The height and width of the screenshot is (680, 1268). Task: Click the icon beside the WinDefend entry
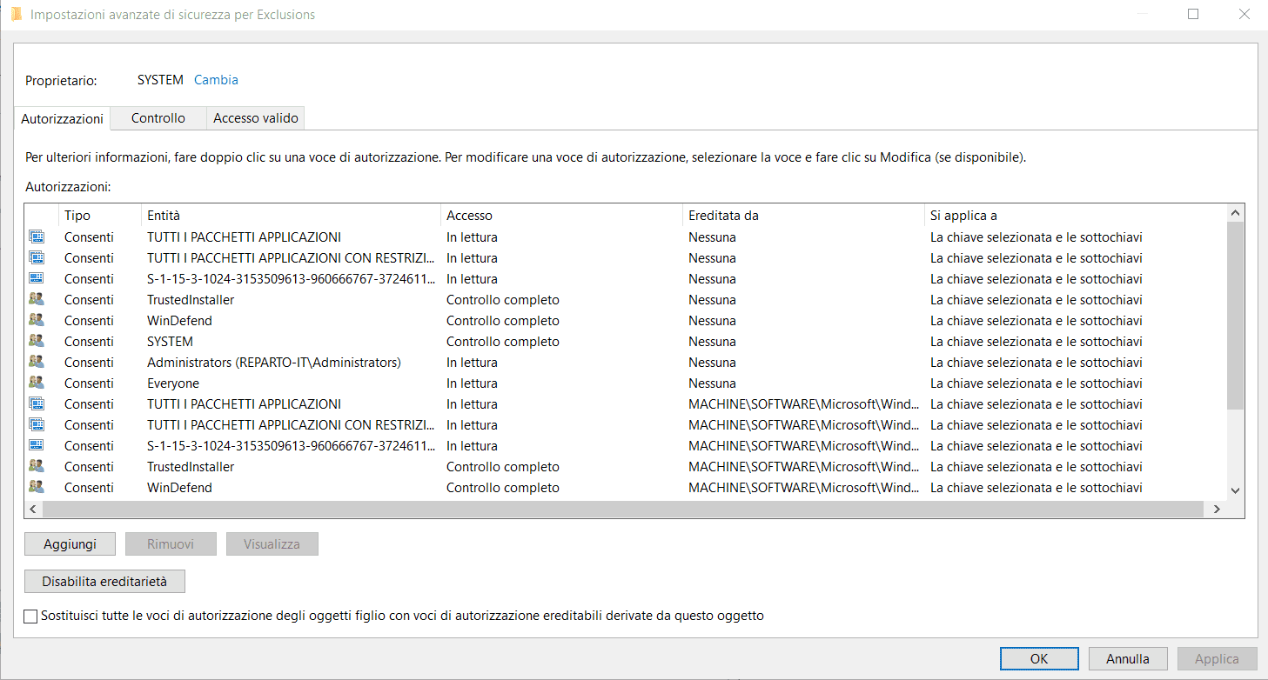(x=36, y=320)
